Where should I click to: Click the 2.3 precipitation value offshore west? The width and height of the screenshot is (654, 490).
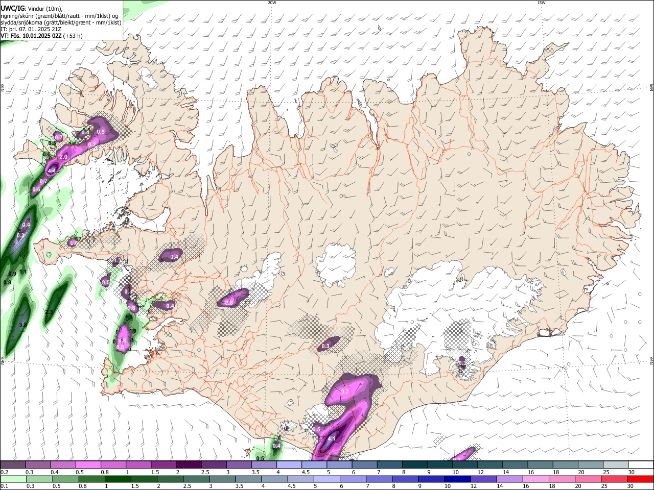click(x=49, y=312)
